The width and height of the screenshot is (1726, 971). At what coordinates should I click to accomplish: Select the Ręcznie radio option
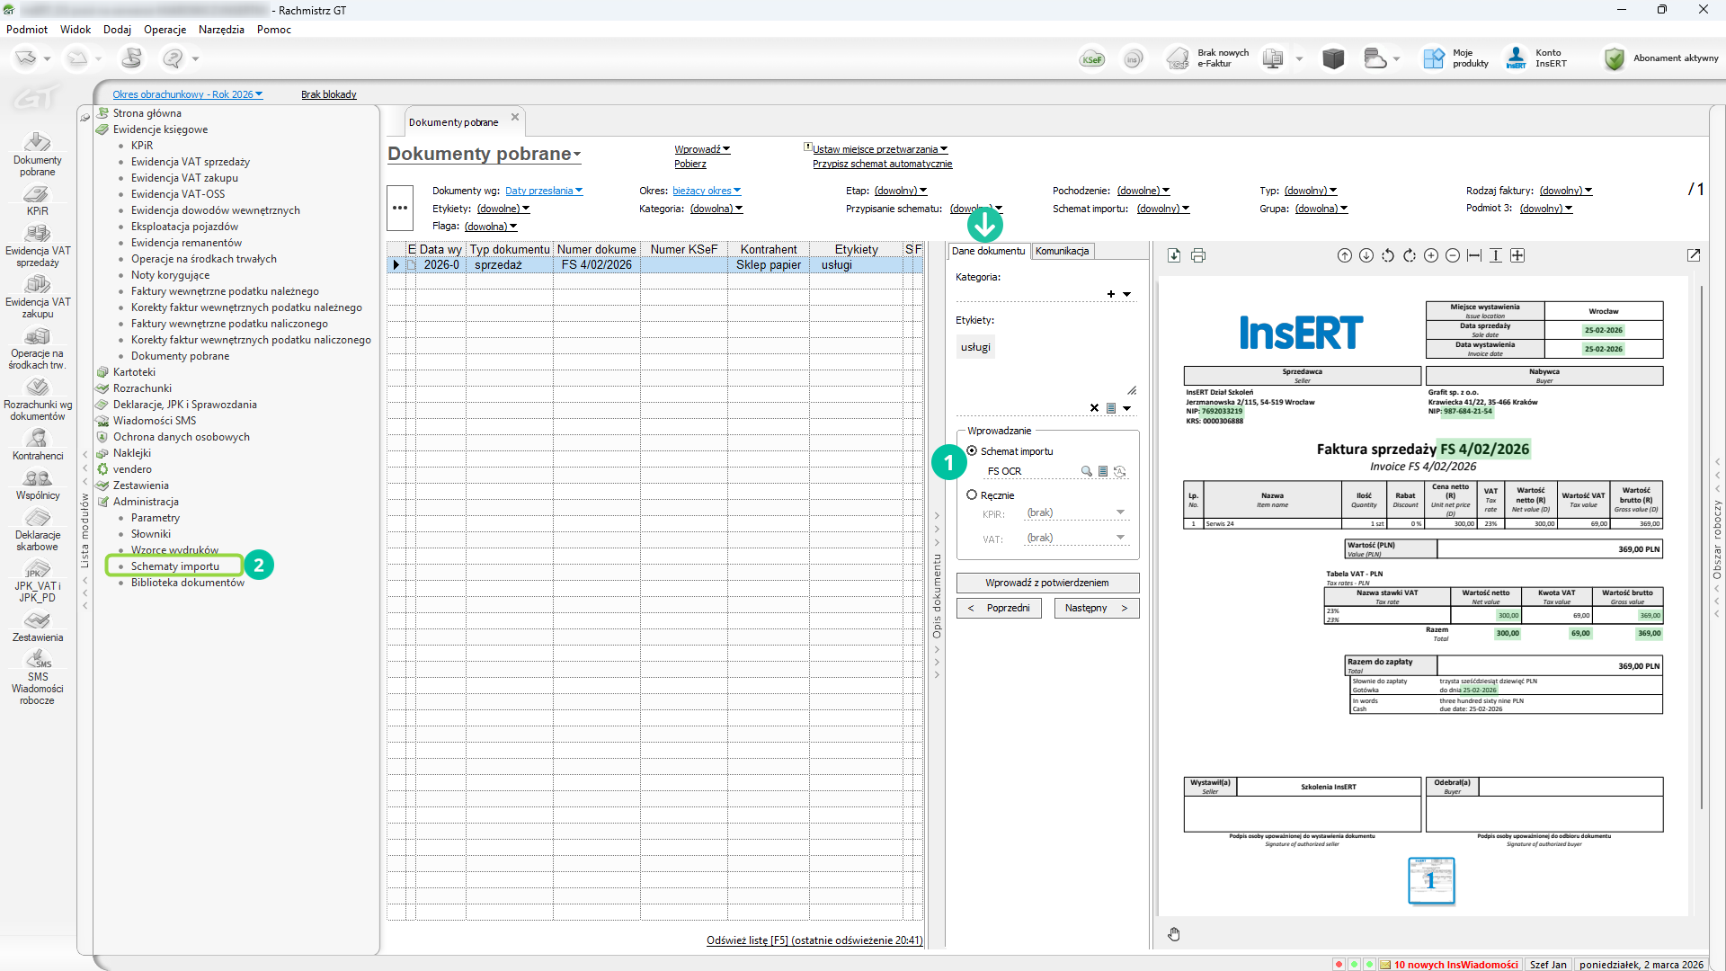tap(972, 495)
